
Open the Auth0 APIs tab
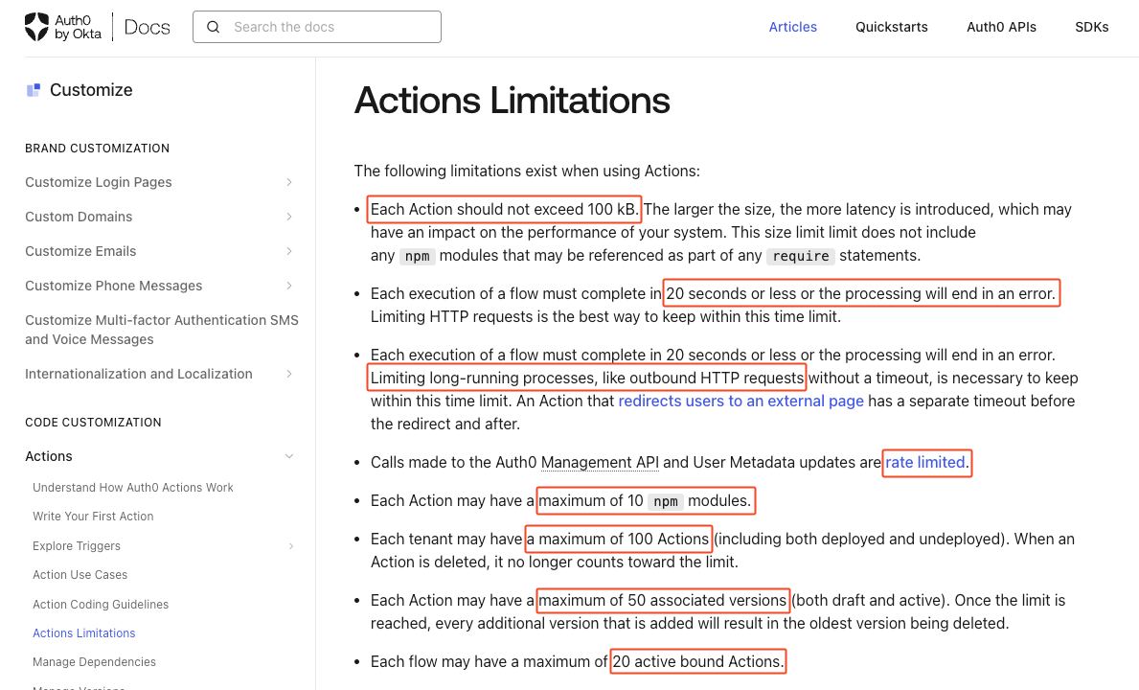click(1001, 27)
